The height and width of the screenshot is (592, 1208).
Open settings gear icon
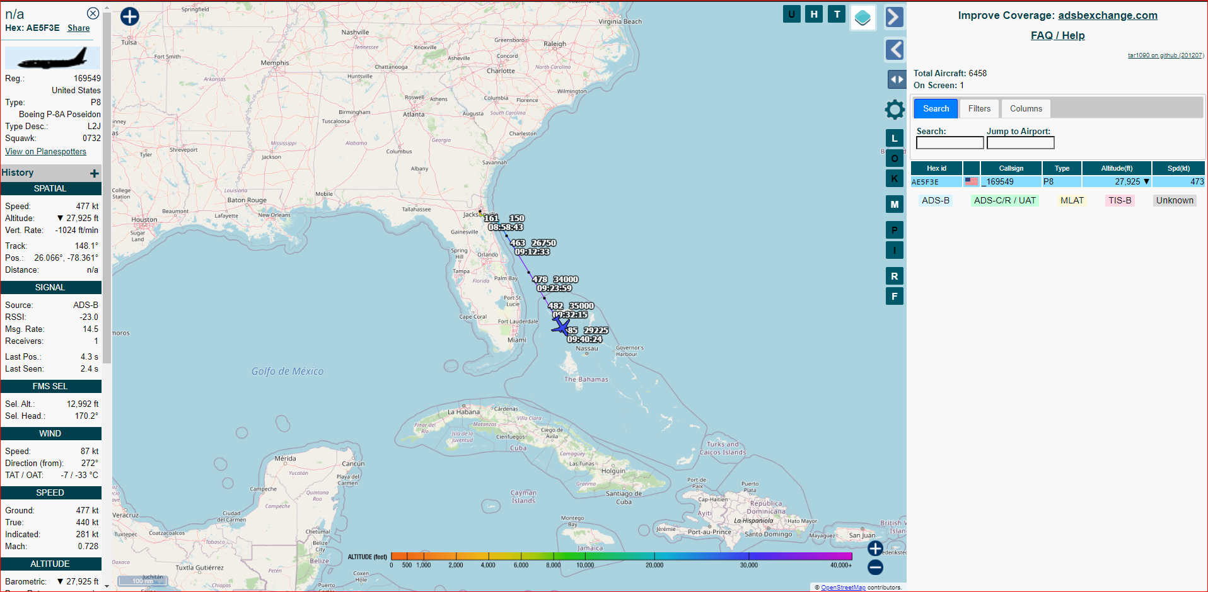pos(895,110)
